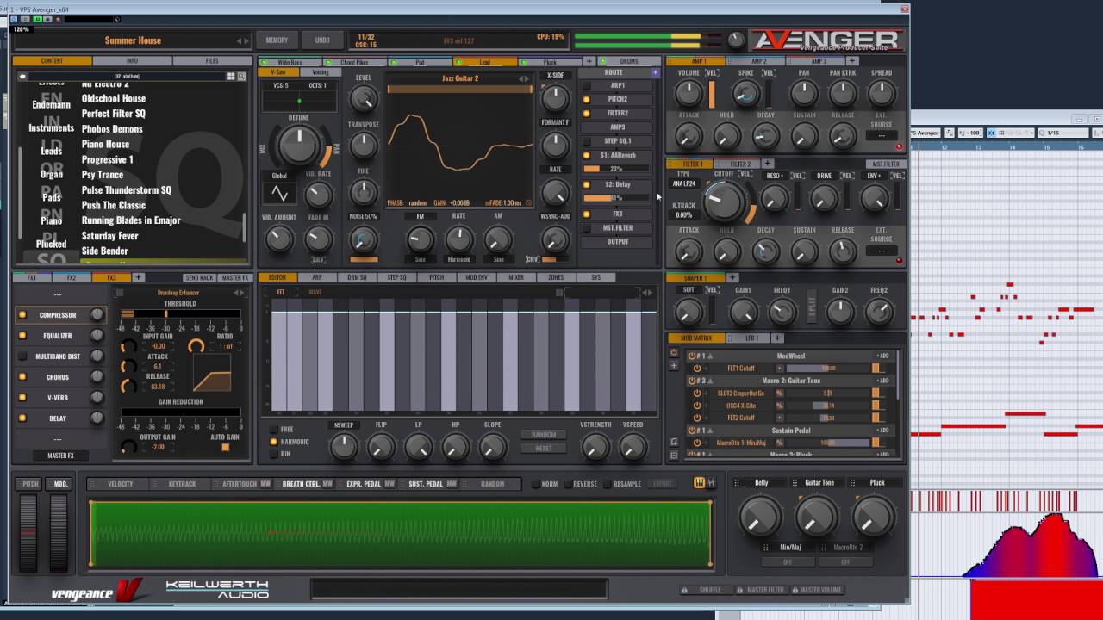Go to the next preset using the right arrow

247,40
